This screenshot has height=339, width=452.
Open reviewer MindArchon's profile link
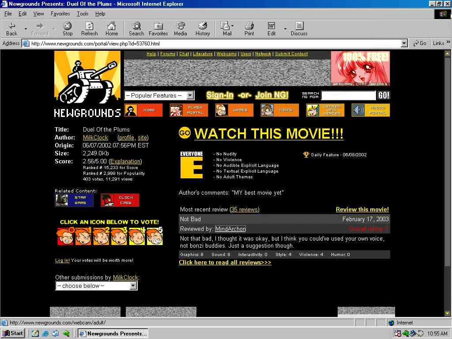230,229
